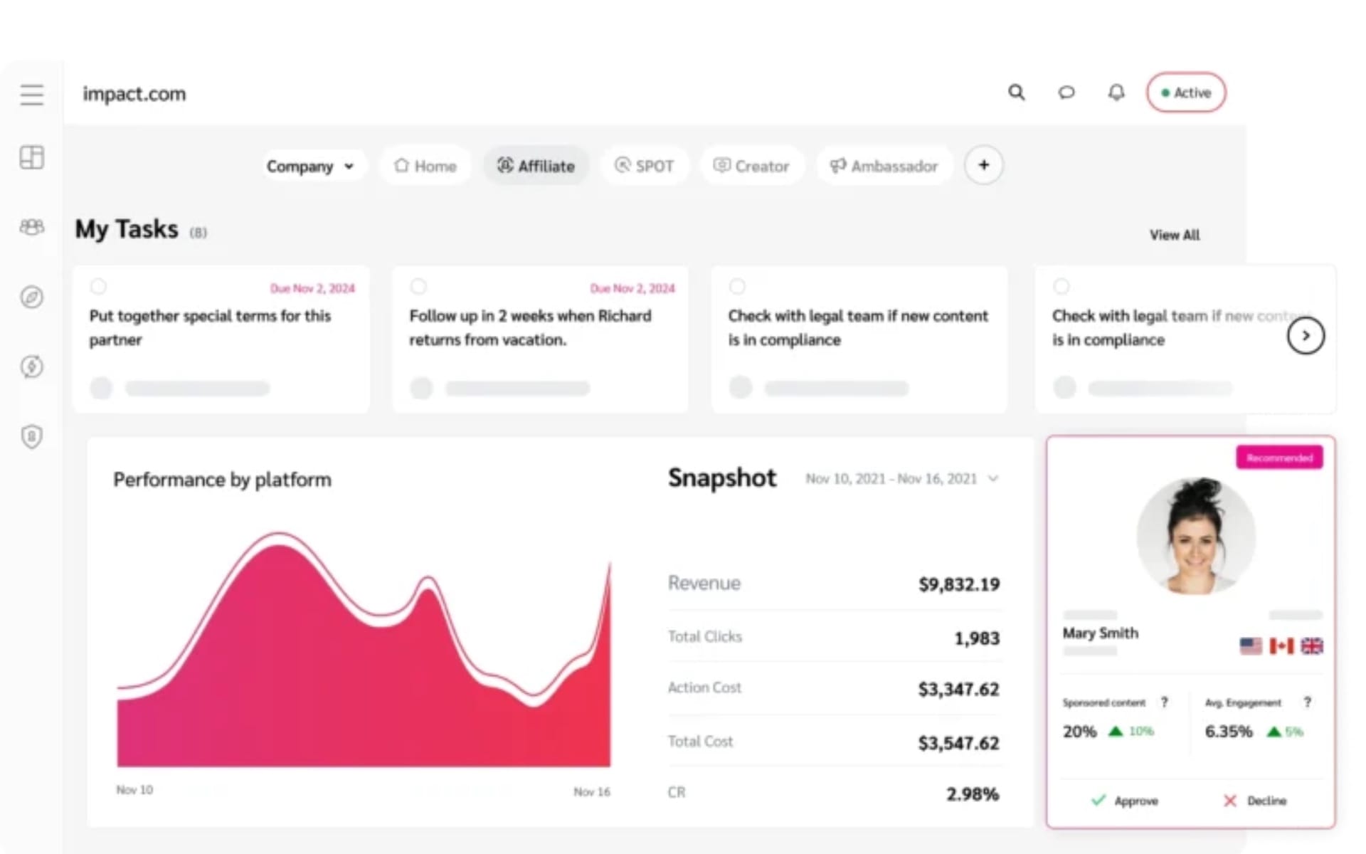Open the chat messages icon
1366x854 pixels.
[1066, 93]
